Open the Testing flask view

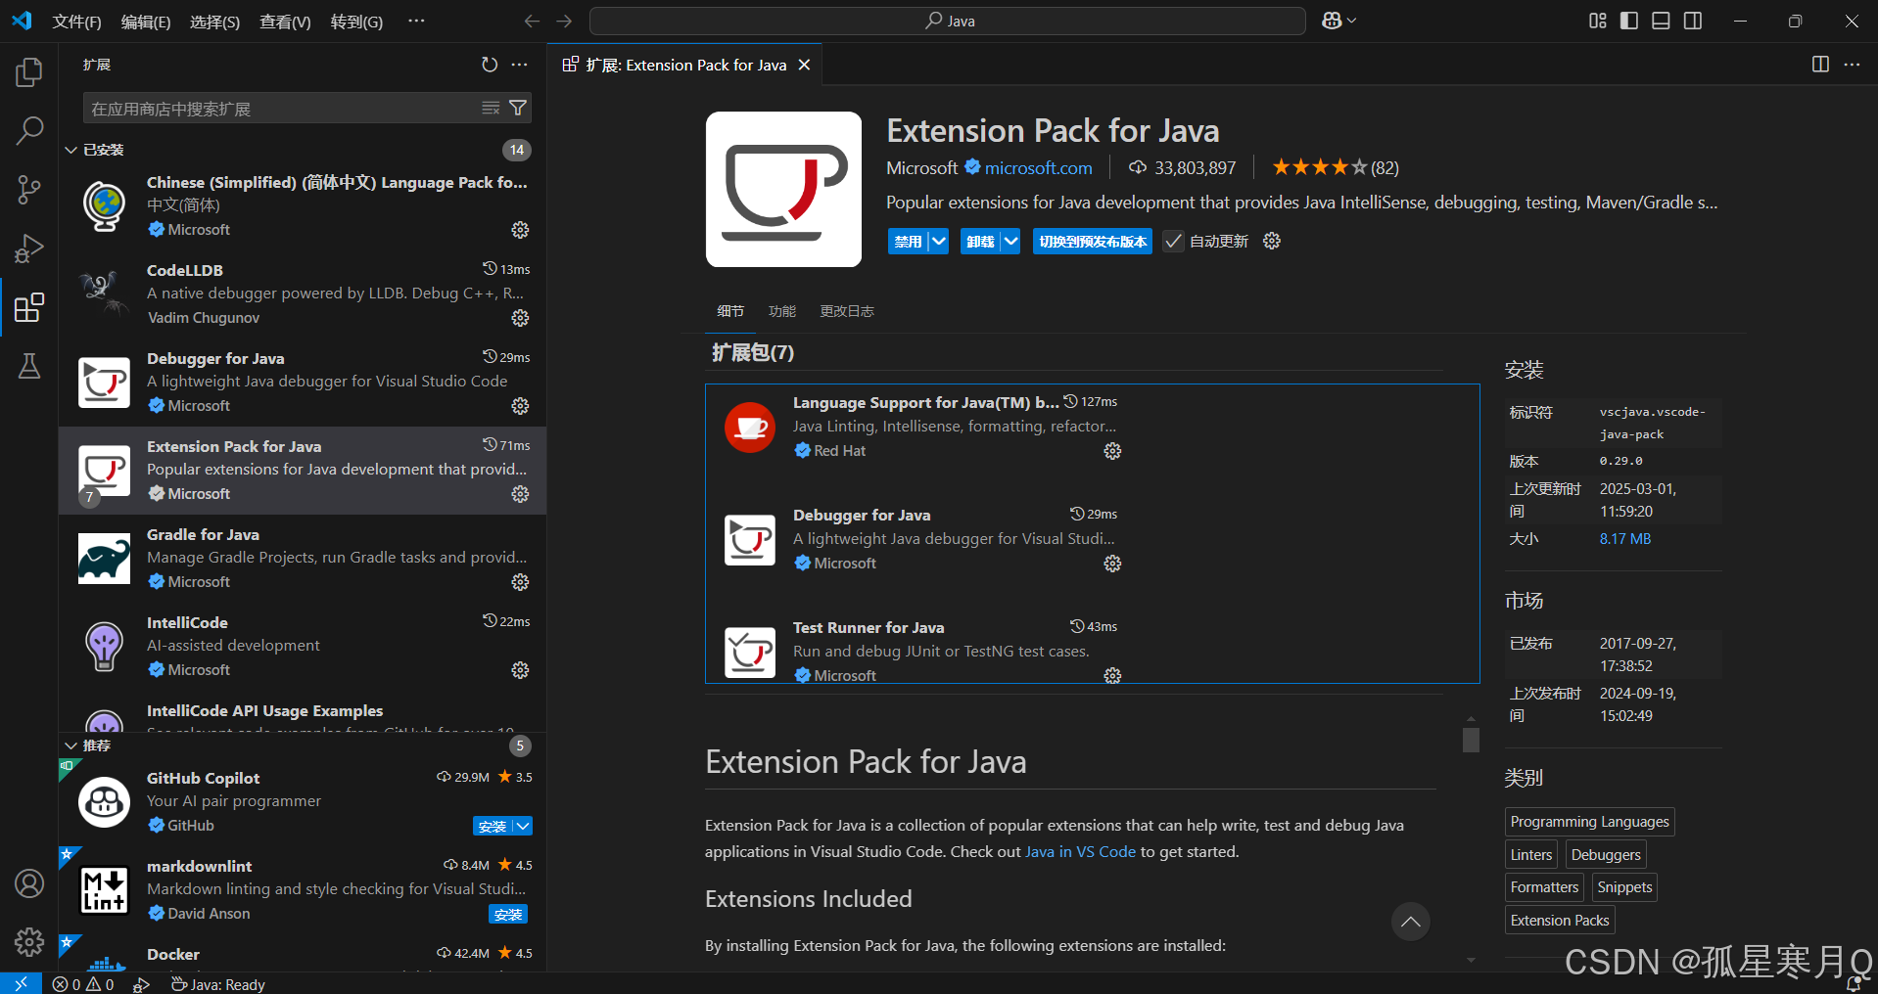point(29,366)
